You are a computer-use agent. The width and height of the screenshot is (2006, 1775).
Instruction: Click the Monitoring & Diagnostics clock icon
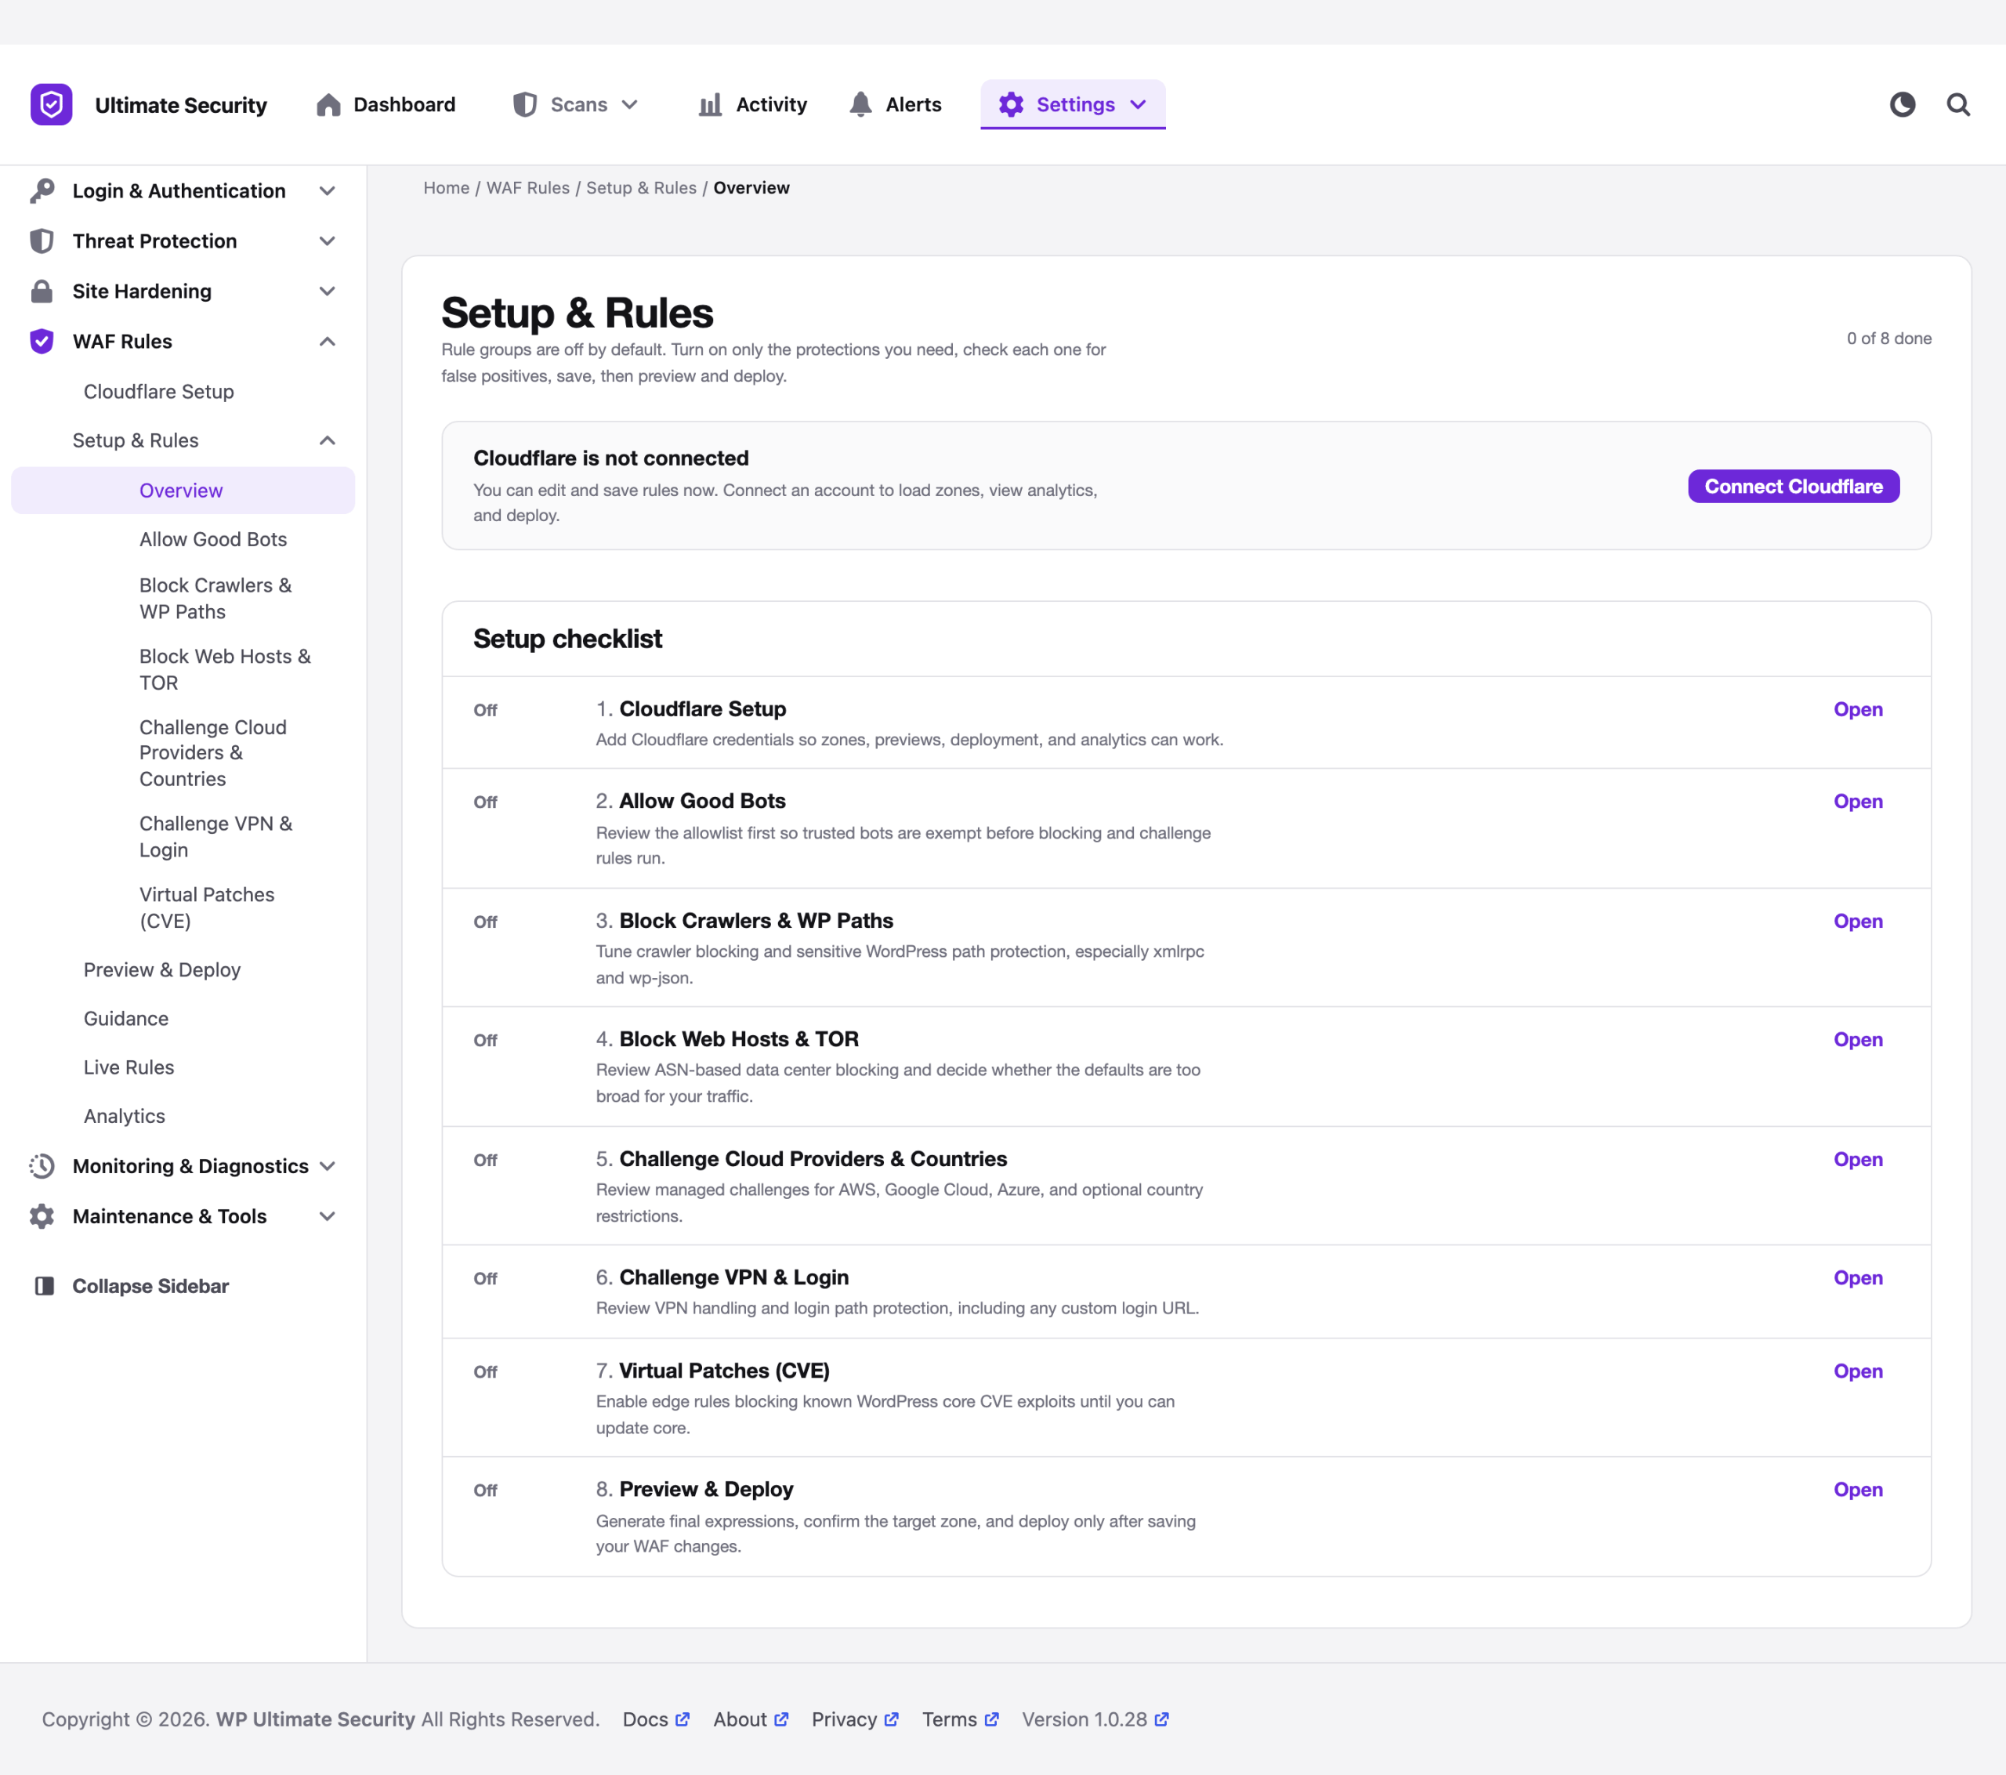[x=42, y=1165]
